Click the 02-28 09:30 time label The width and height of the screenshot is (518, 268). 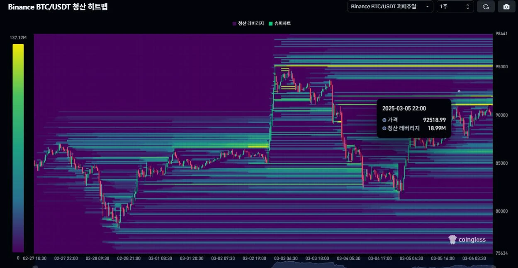click(97, 258)
